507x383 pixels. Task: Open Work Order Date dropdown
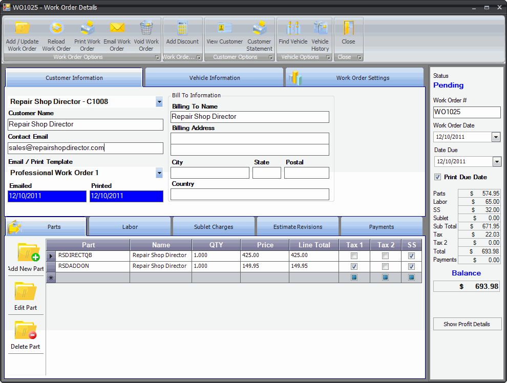(496, 137)
